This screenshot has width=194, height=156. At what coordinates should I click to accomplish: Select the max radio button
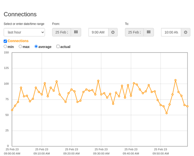[x=20, y=46]
